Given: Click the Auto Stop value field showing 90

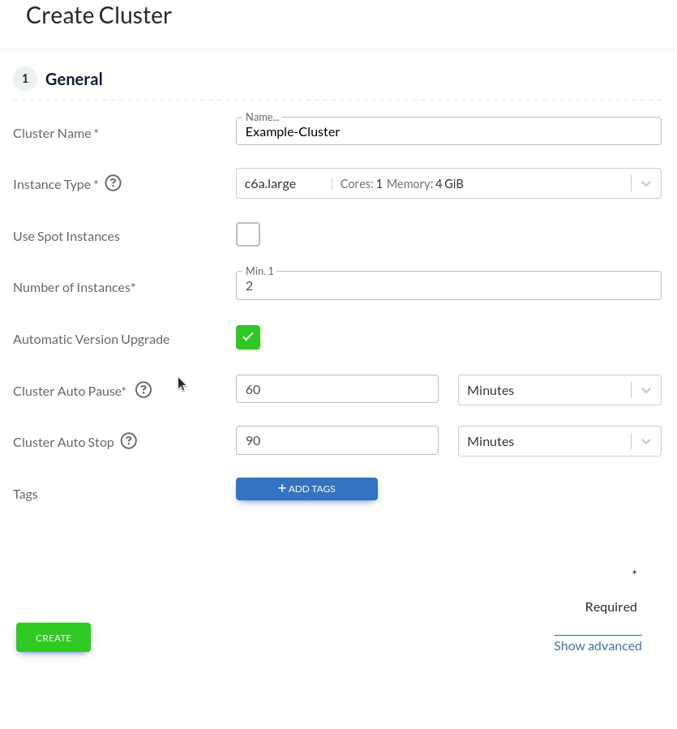Looking at the screenshot, I should point(337,440).
